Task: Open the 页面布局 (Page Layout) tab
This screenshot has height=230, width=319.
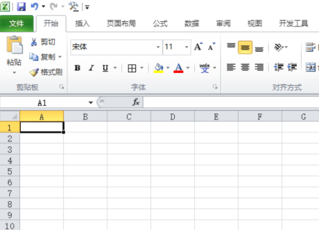Action: point(121,23)
